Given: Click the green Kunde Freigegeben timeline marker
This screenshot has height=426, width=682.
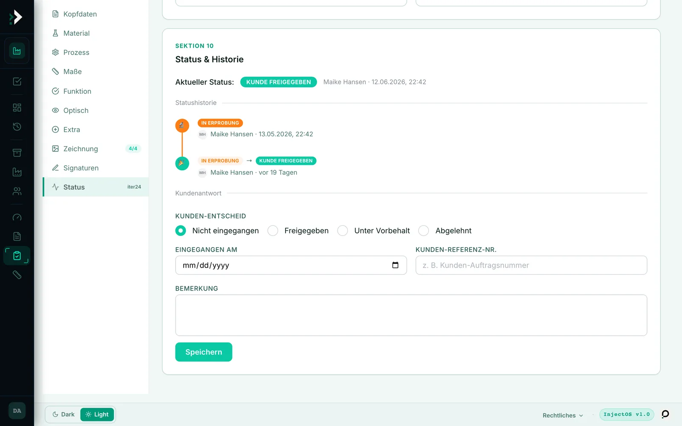Looking at the screenshot, I should click(182, 163).
